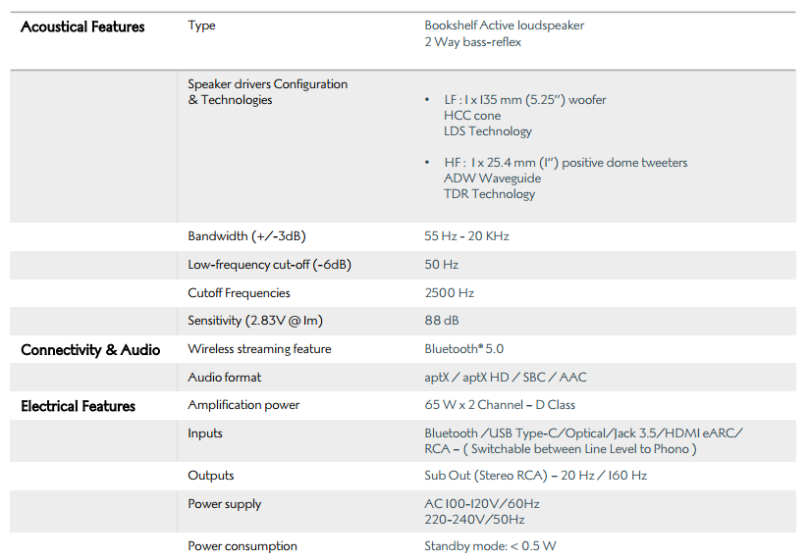Viewport: 809px width, 560px height.
Task: Select the 'Amplification power' label
Action: (243, 405)
